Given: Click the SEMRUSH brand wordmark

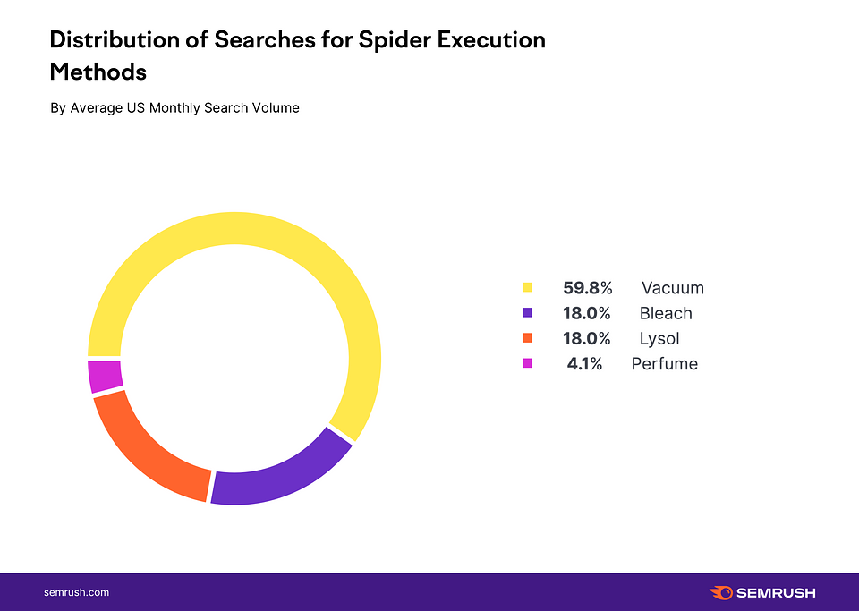Looking at the screenshot, I should click(x=776, y=592).
